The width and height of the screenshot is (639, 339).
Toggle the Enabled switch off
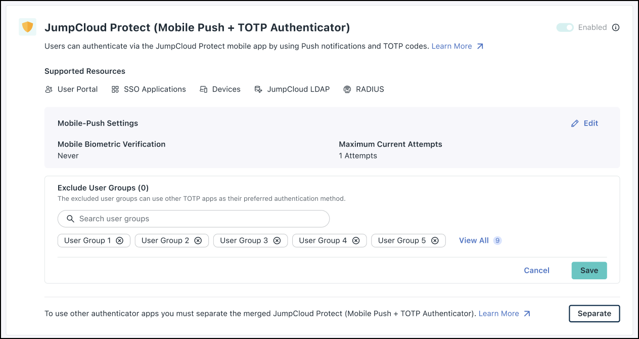[565, 27]
